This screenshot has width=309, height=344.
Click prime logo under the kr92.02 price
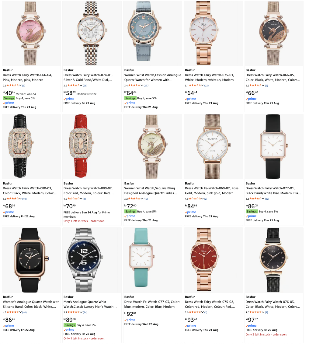tap(130, 320)
